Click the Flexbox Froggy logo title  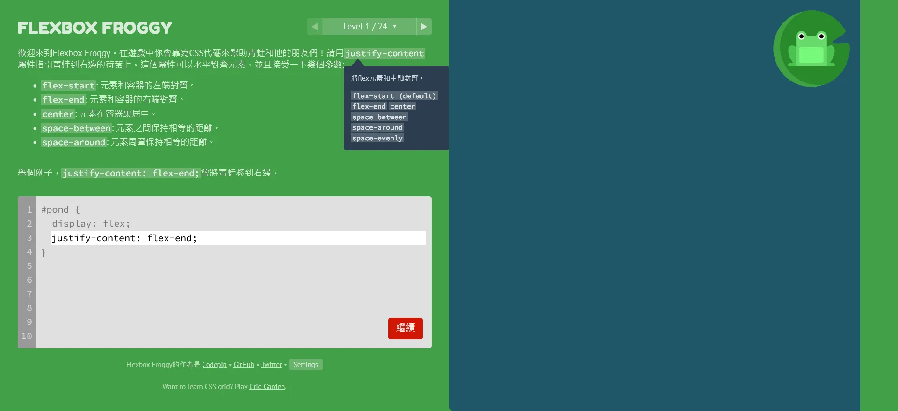pyautogui.click(x=95, y=28)
